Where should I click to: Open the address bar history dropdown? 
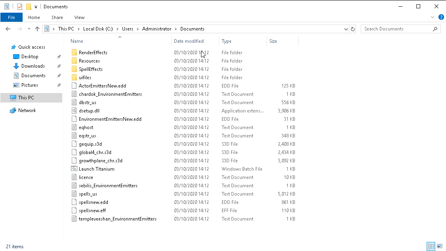pos(346,29)
